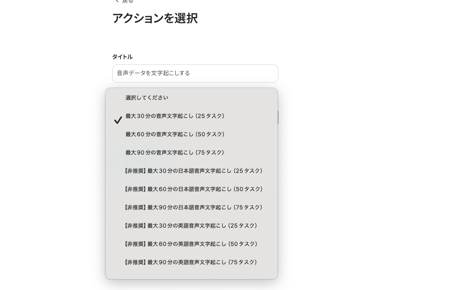Select 【非推奨】最大60分の日本語音声文字起こし
Viewport: 472px width, 290px height.
pos(193,189)
